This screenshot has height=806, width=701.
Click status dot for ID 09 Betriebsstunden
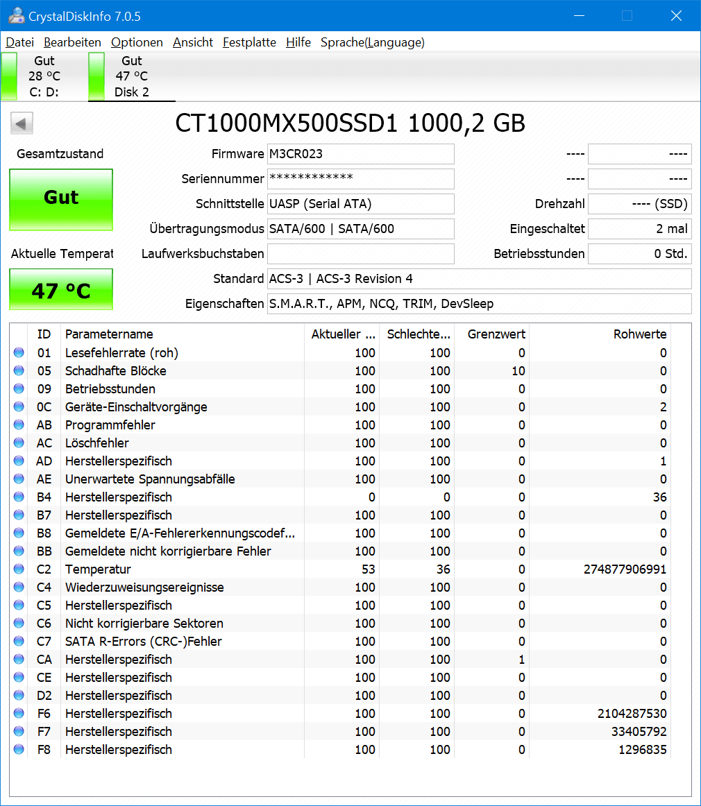19,388
